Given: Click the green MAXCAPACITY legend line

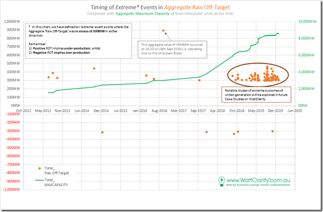Looking at the screenshot, I should click(39, 180).
